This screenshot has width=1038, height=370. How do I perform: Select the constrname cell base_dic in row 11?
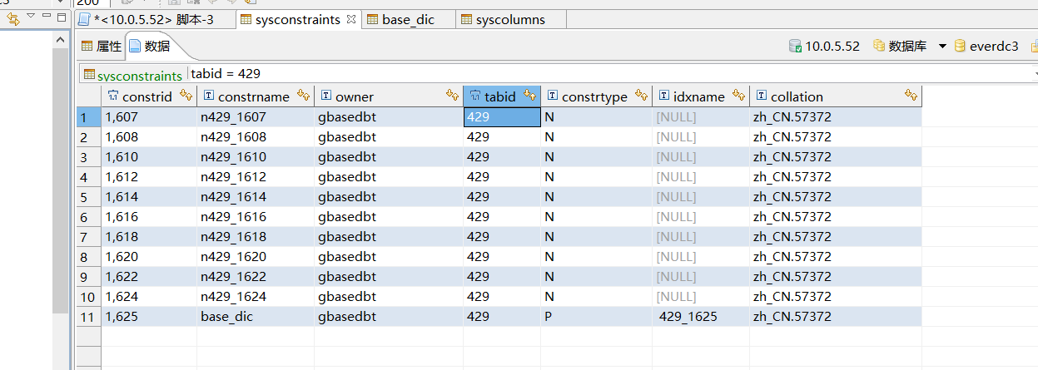(x=256, y=317)
